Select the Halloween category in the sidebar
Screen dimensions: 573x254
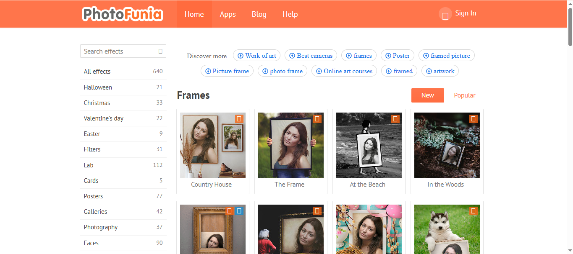tap(98, 87)
